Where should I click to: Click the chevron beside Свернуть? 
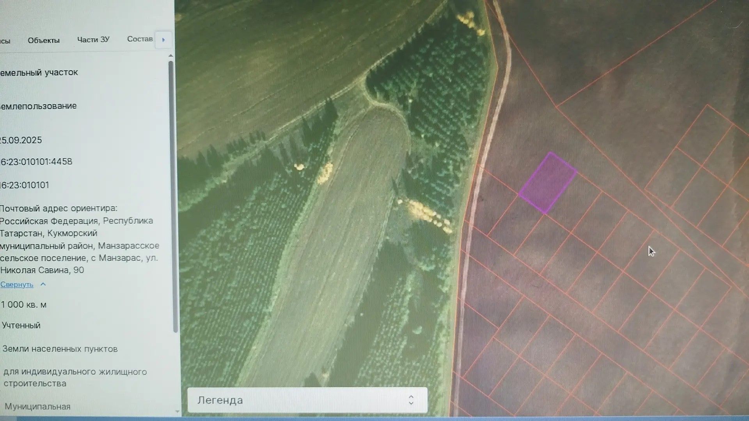tap(43, 284)
